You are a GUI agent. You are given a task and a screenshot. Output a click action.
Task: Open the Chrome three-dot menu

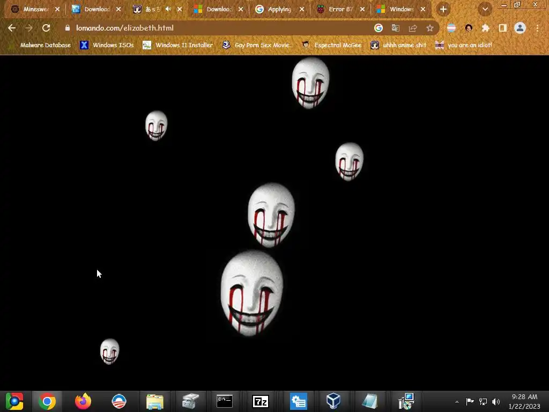(x=537, y=28)
